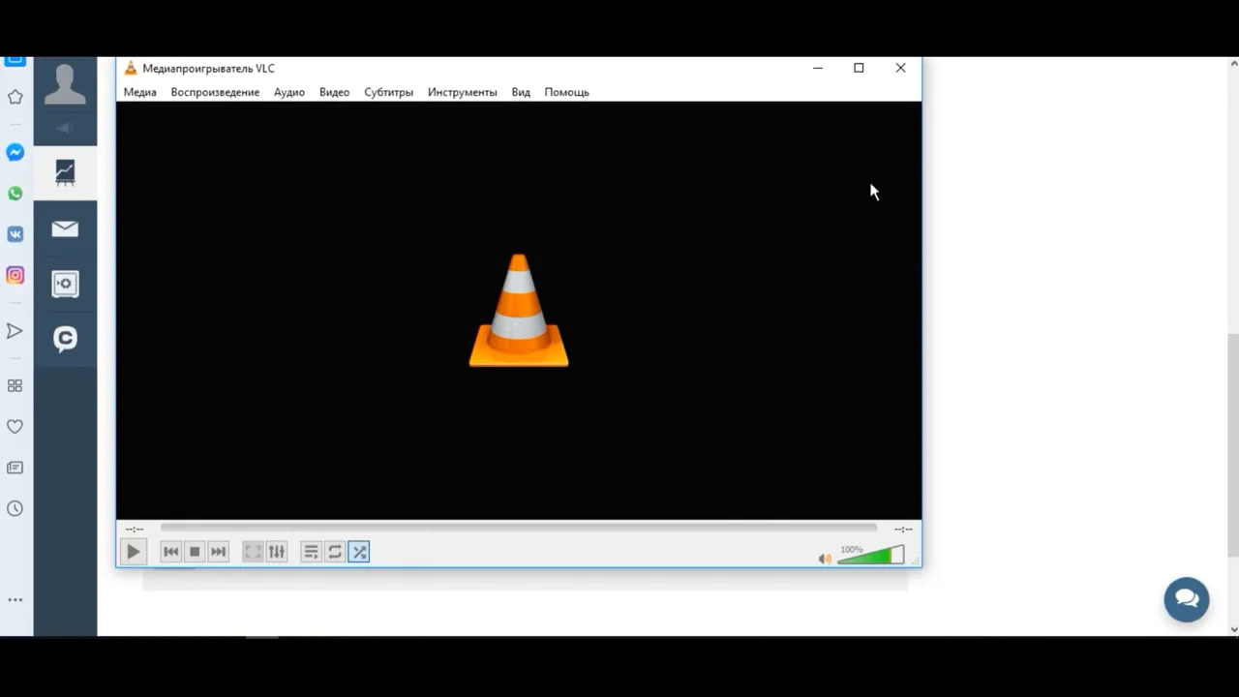Click the send arrow sidebar icon

[15, 331]
